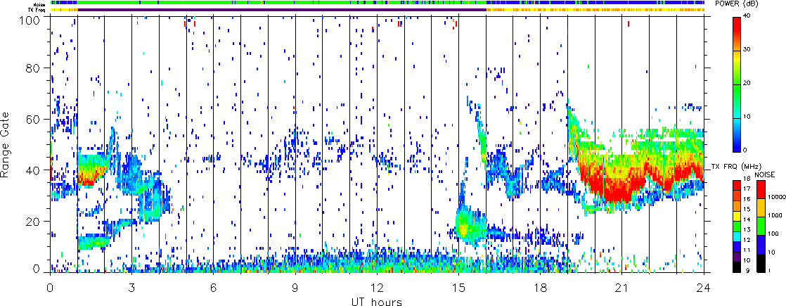The image size is (786, 306).
Task: Click the '12' label on the TX FRQ scale
Action: 747,240
